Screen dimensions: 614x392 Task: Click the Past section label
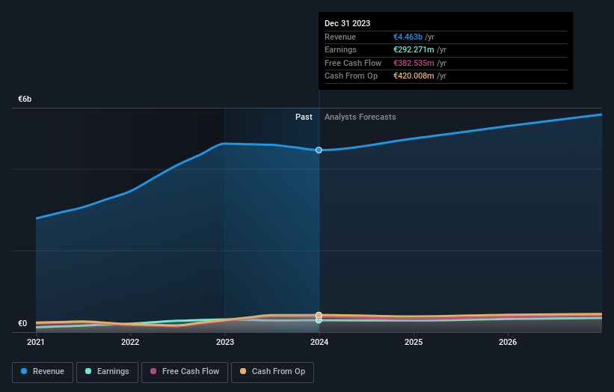click(304, 117)
